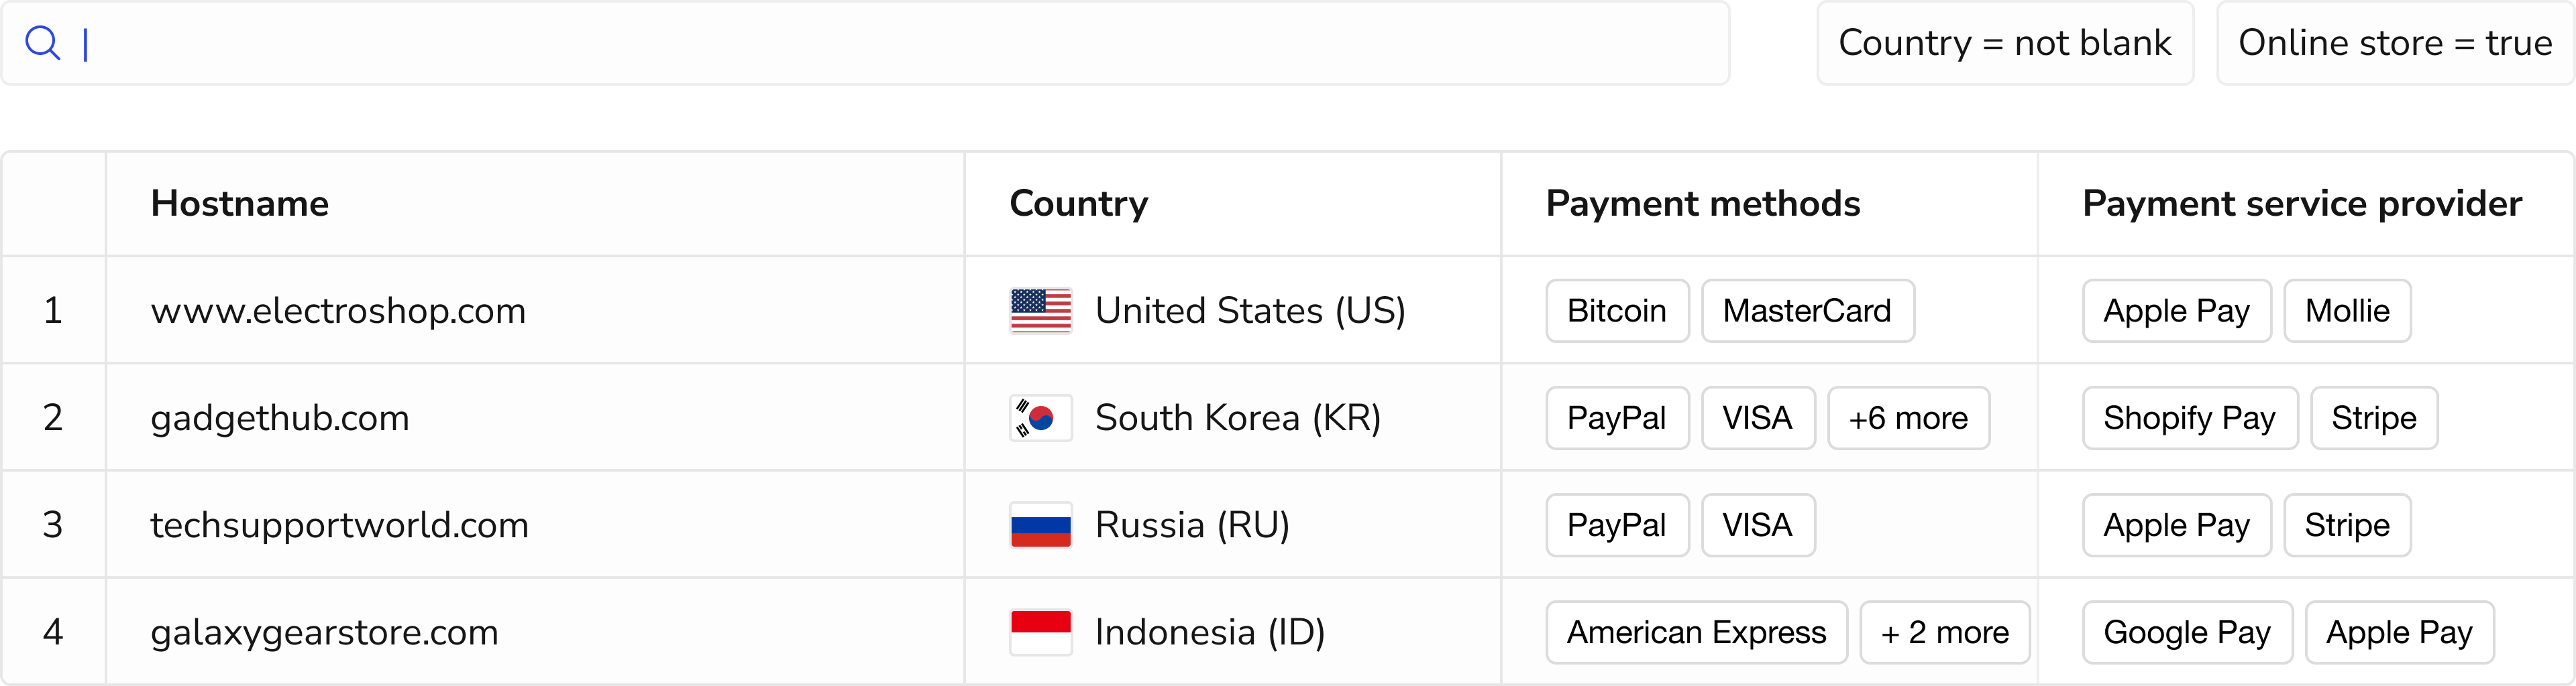Click the Apple Pay chip on techsupportworld row
Screen dimensions: 2576x686
click(x=2176, y=525)
